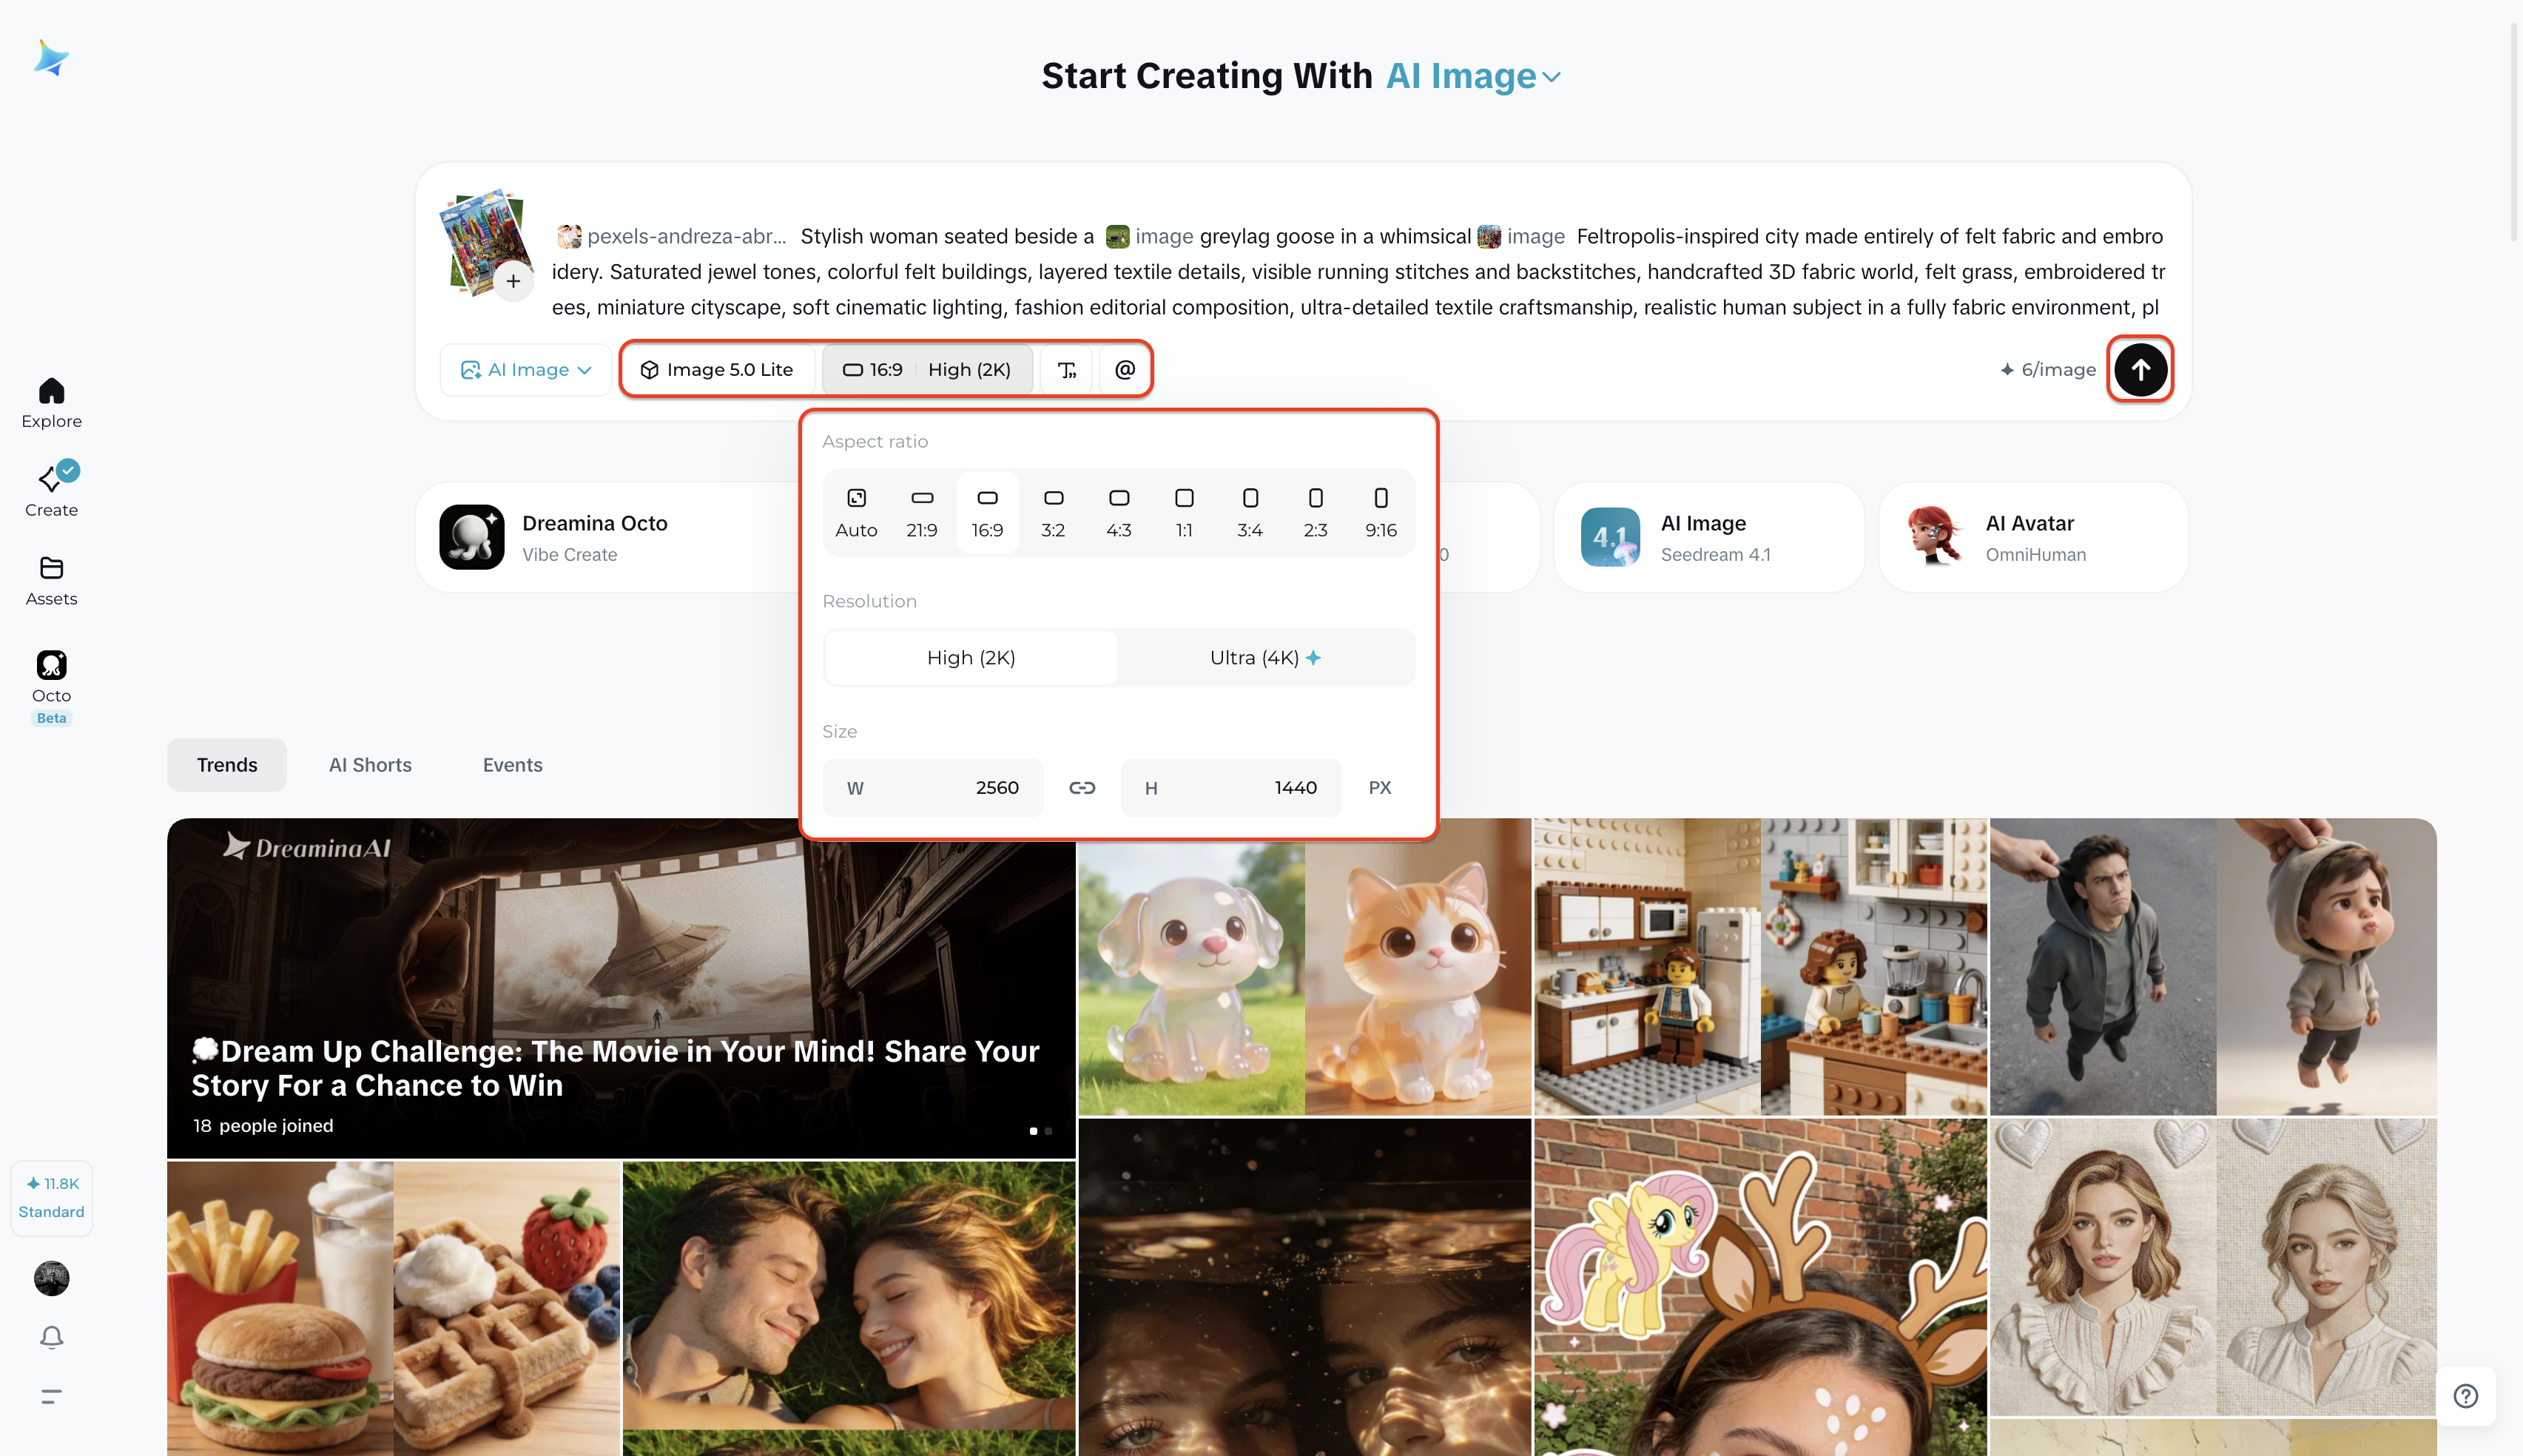Open the Dream Up Challenge banner
This screenshot has height=1456, width=2523.
[621, 988]
